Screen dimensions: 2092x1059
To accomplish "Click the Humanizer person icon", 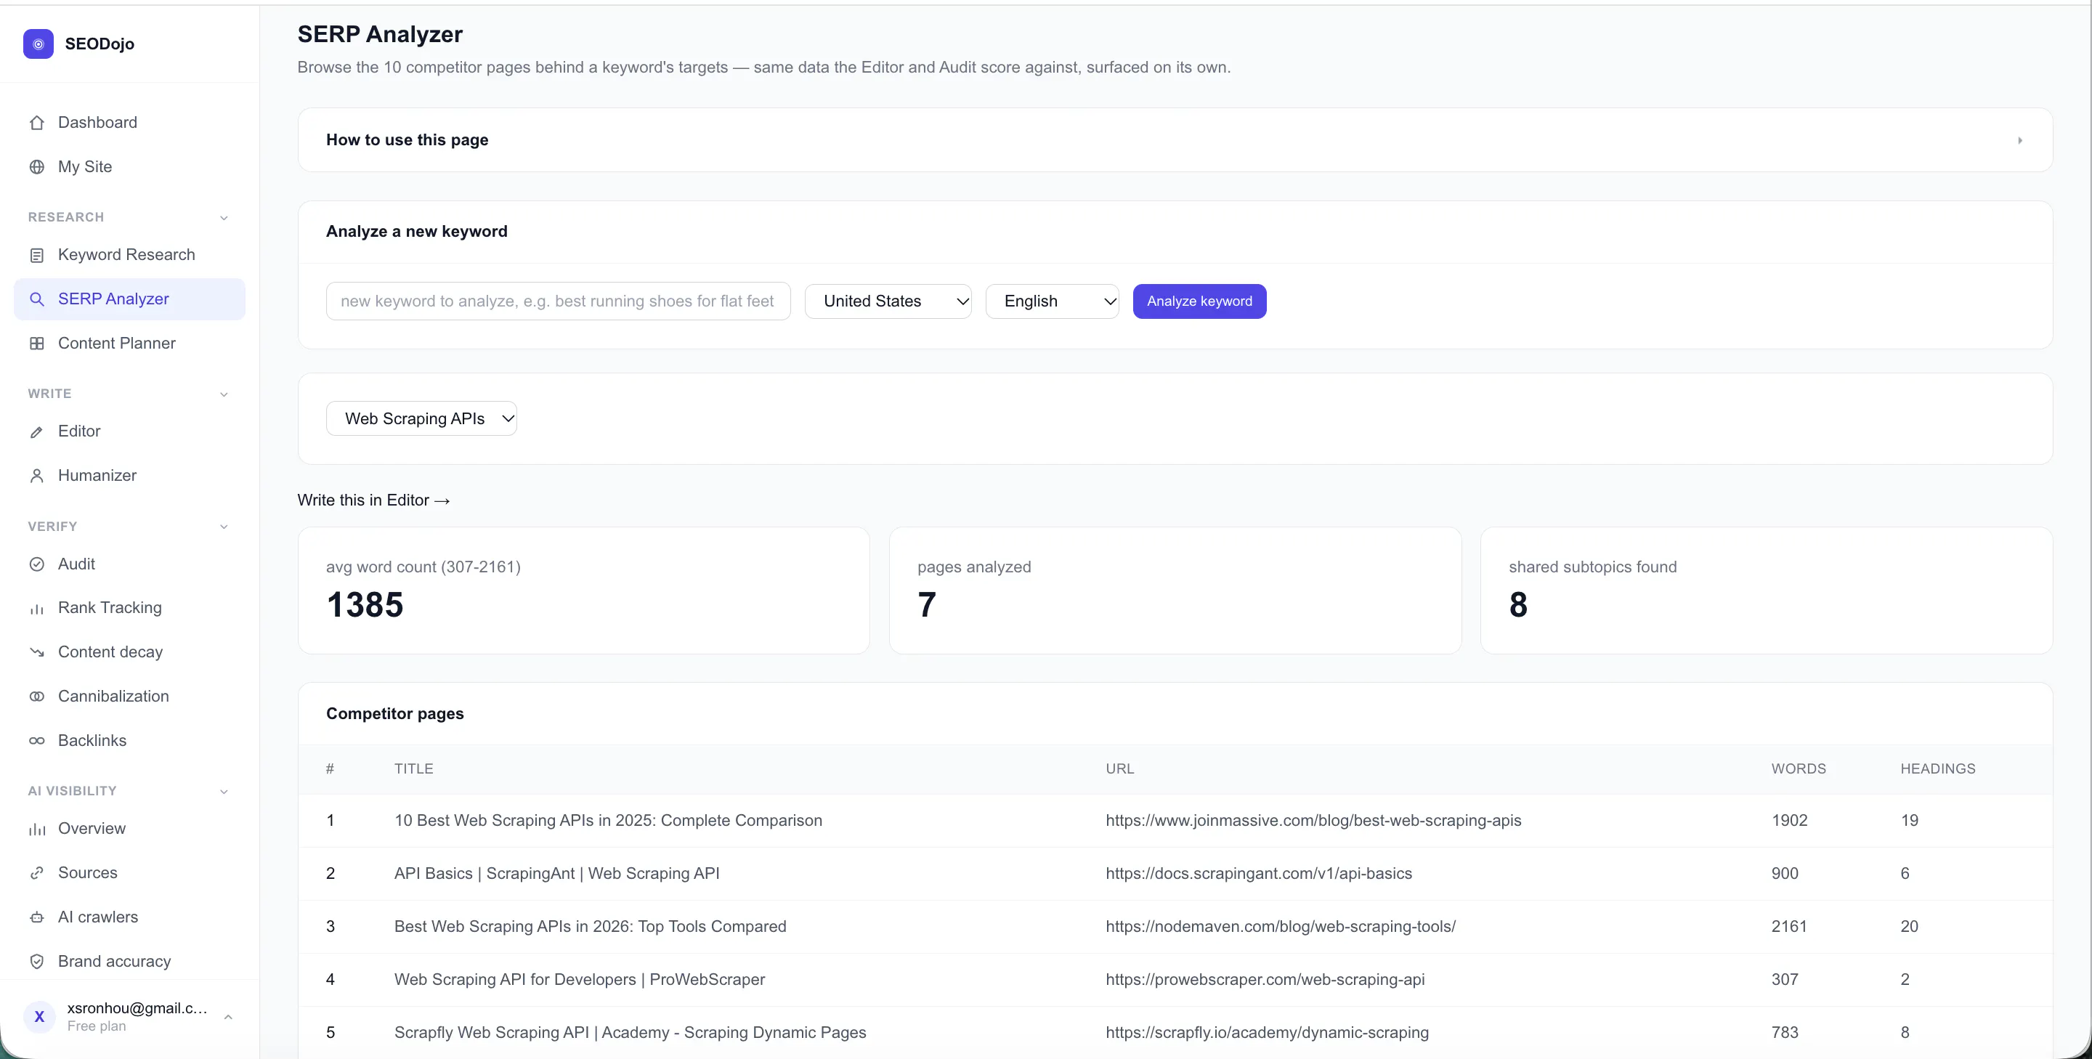I will click(x=36, y=476).
